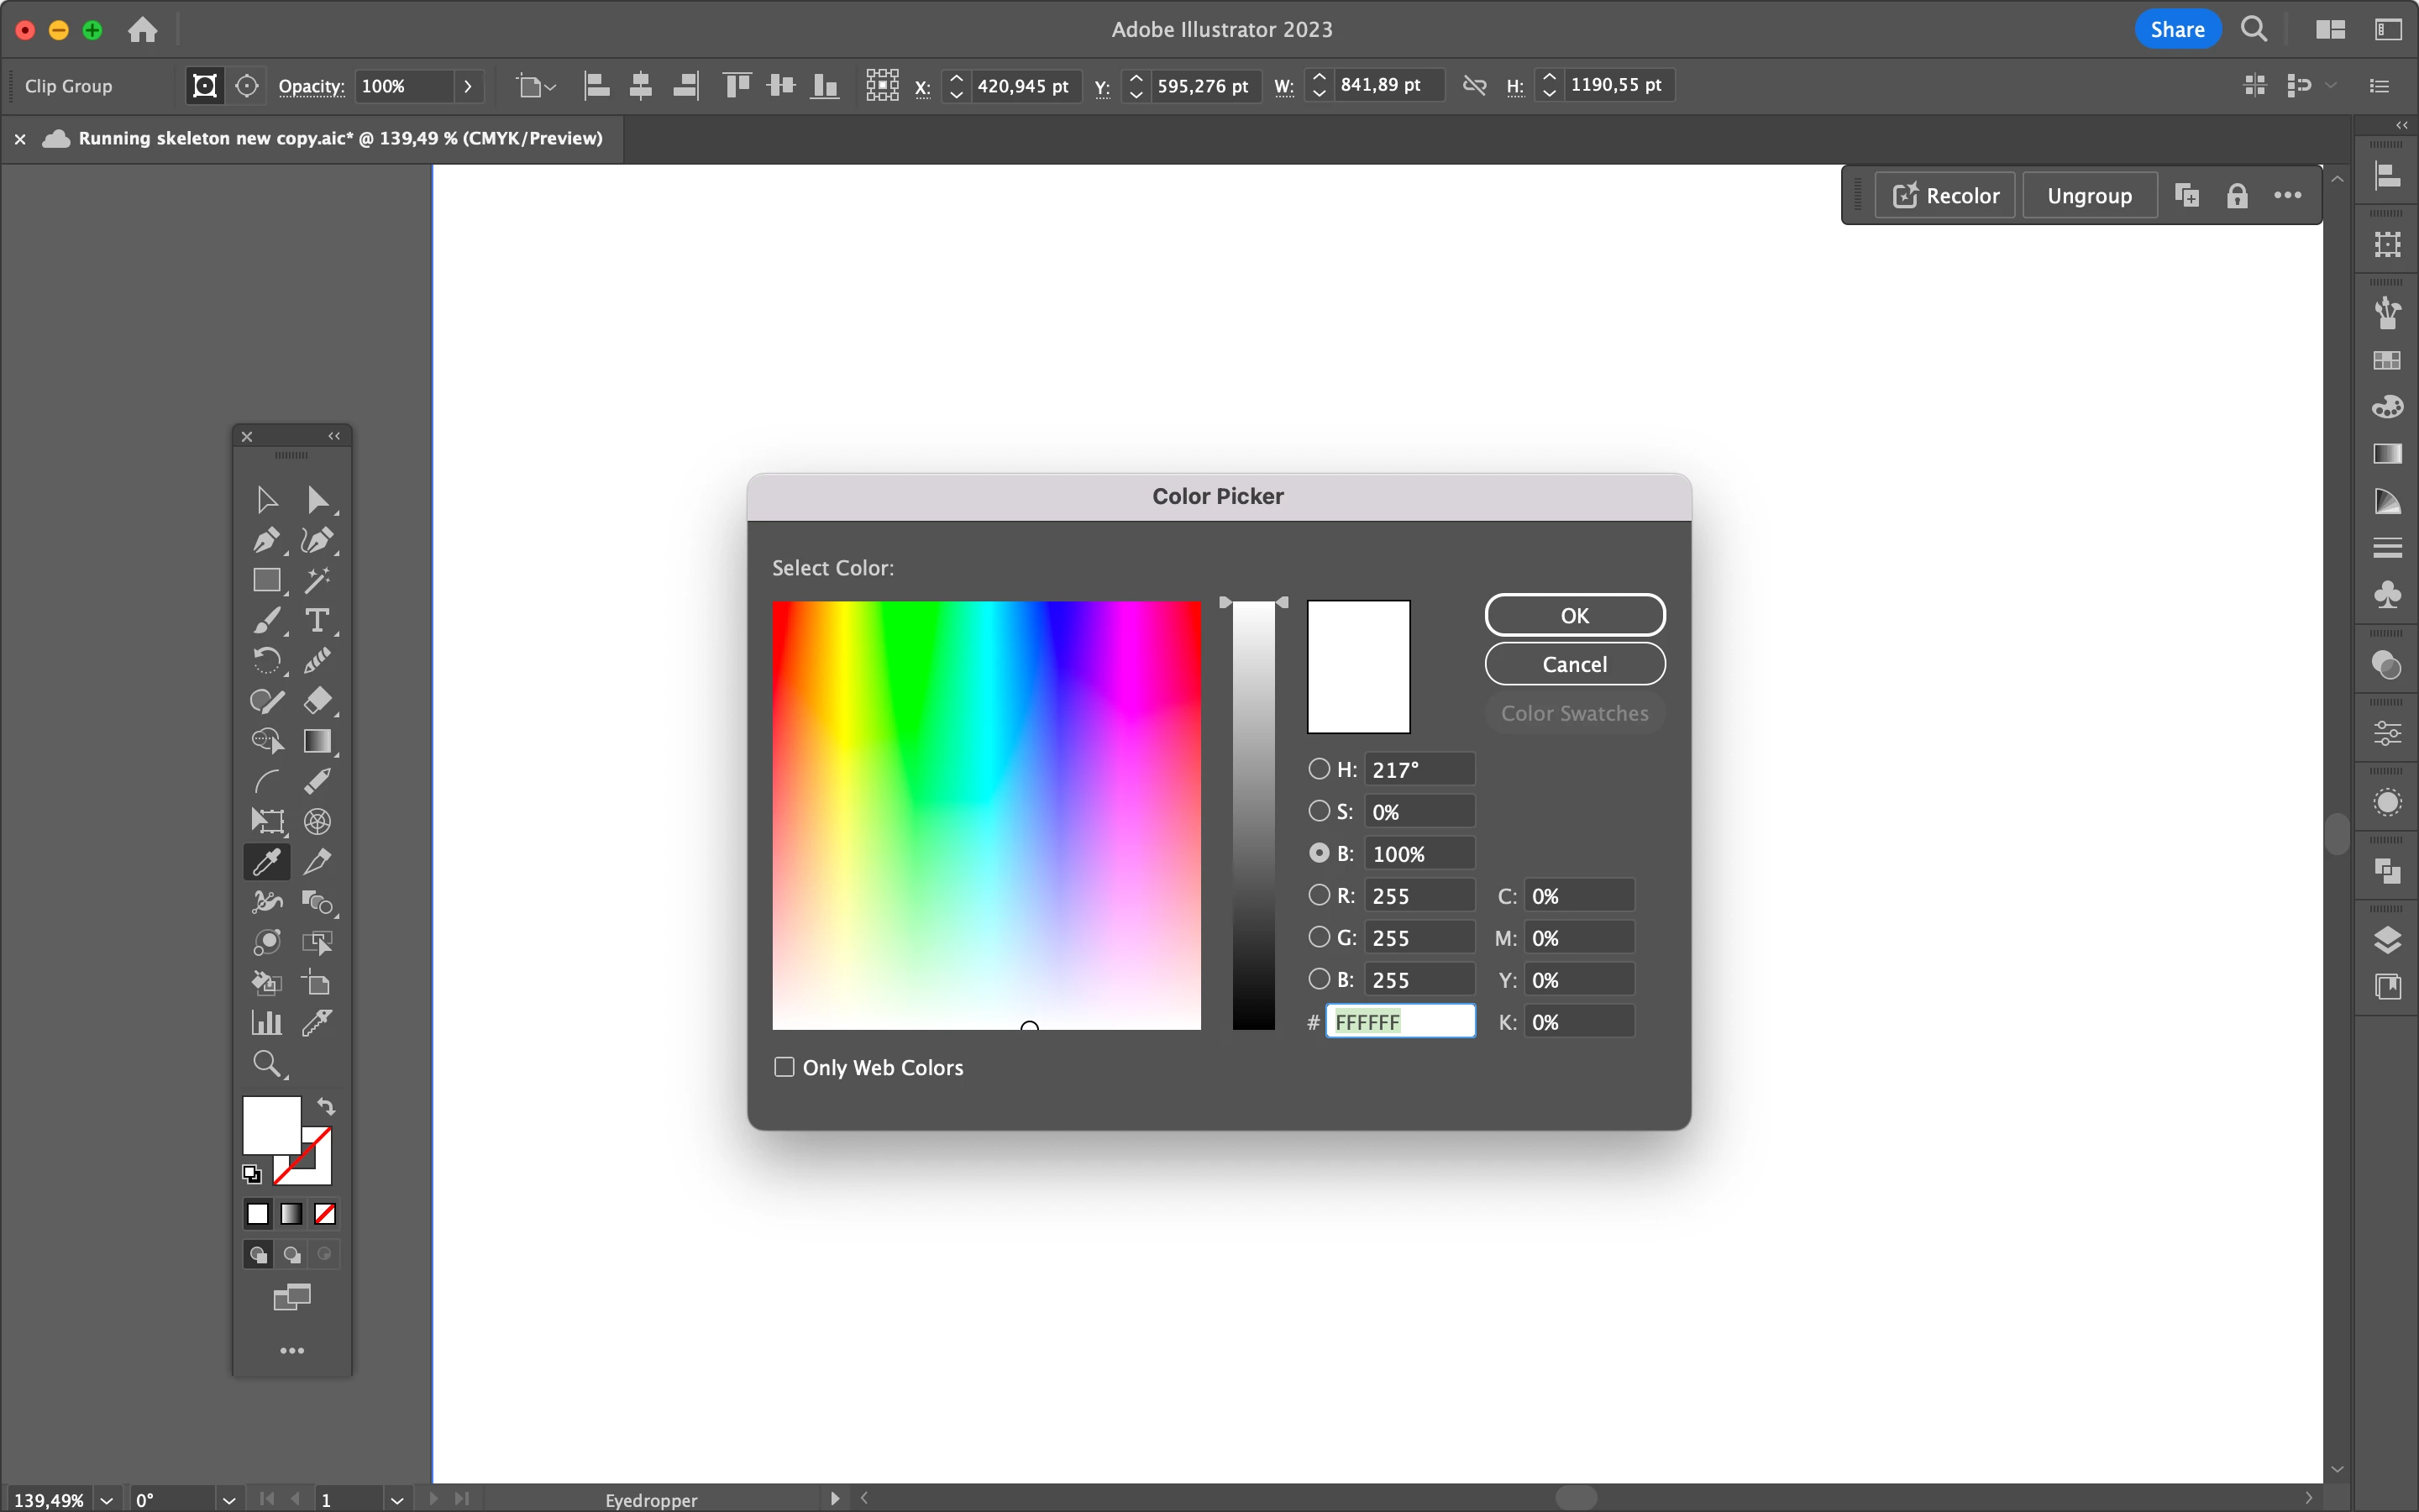Click the Cancel button
2419x1512 pixels.
pyautogui.click(x=1574, y=664)
